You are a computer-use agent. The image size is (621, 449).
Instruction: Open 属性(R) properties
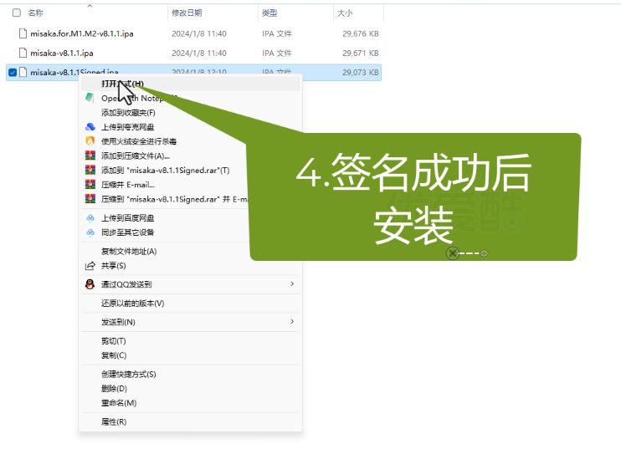pyautogui.click(x=114, y=421)
